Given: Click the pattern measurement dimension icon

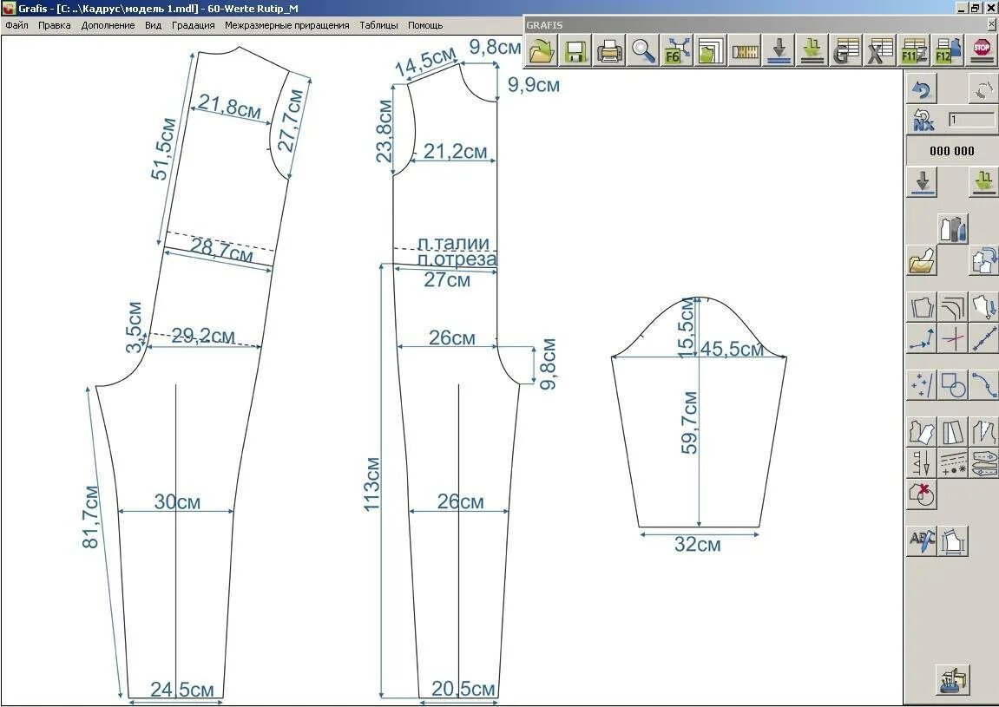Looking at the screenshot, I should (953, 541).
